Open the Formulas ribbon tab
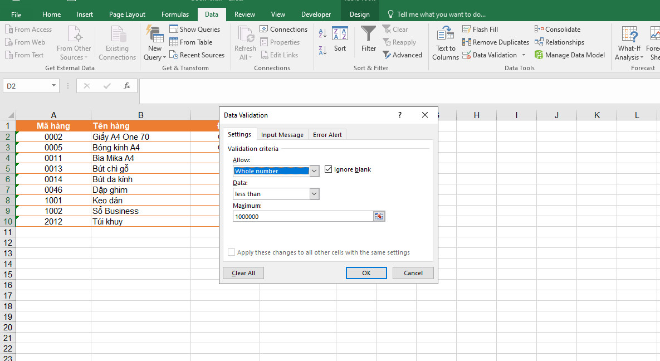Screen dimensions: 660x361 (175, 14)
